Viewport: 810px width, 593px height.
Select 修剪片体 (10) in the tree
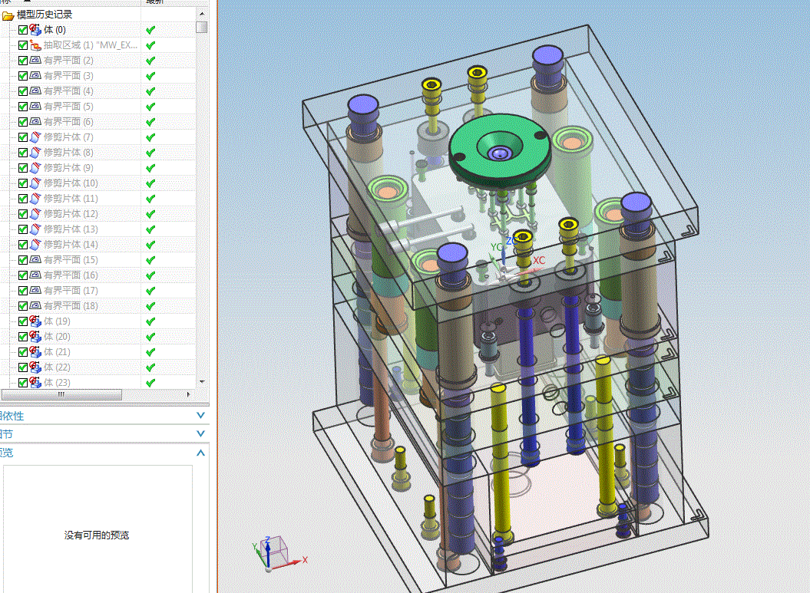pyautogui.click(x=71, y=183)
